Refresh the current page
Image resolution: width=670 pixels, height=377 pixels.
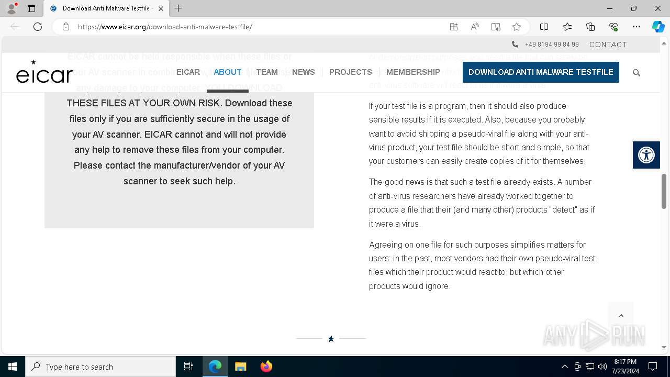coord(38,27)
